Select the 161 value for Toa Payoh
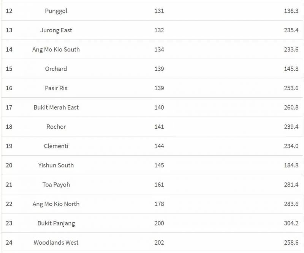This screenshot has width=304, height=253. (x=159, y=185)
